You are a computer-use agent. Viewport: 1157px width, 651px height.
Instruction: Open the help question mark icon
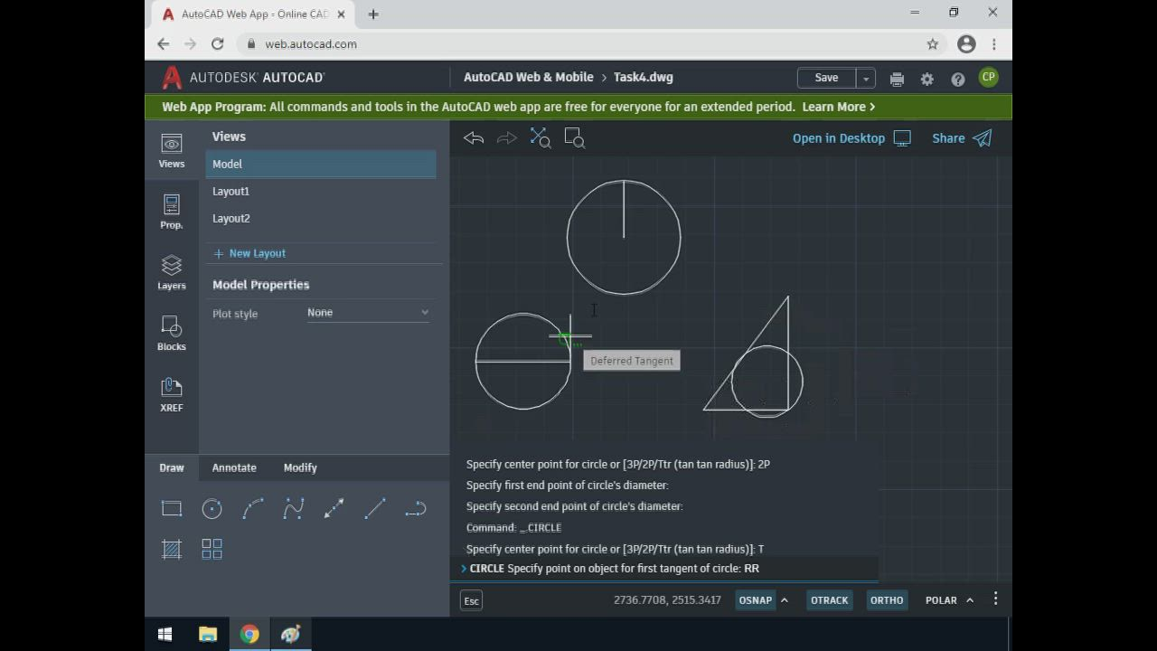958,79
